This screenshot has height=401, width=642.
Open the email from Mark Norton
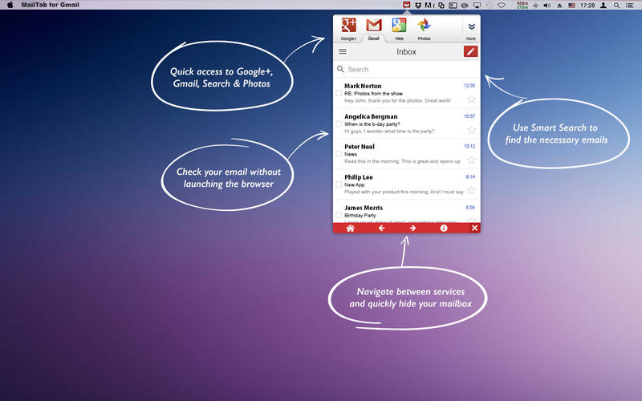tap(407, 93)
